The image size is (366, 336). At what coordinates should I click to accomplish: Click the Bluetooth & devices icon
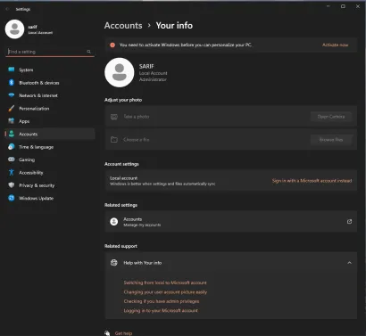[12, 83]
